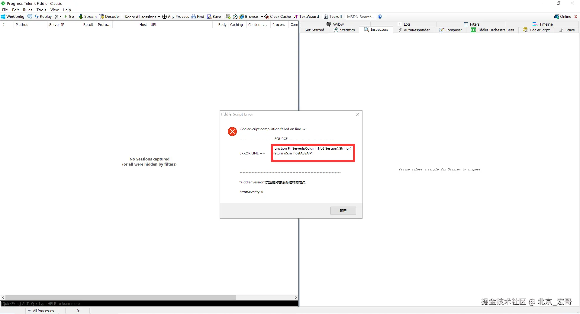Click the MSDN Search field
The height and width of the screenshot is (314, 580).
(x=361, y=17)
